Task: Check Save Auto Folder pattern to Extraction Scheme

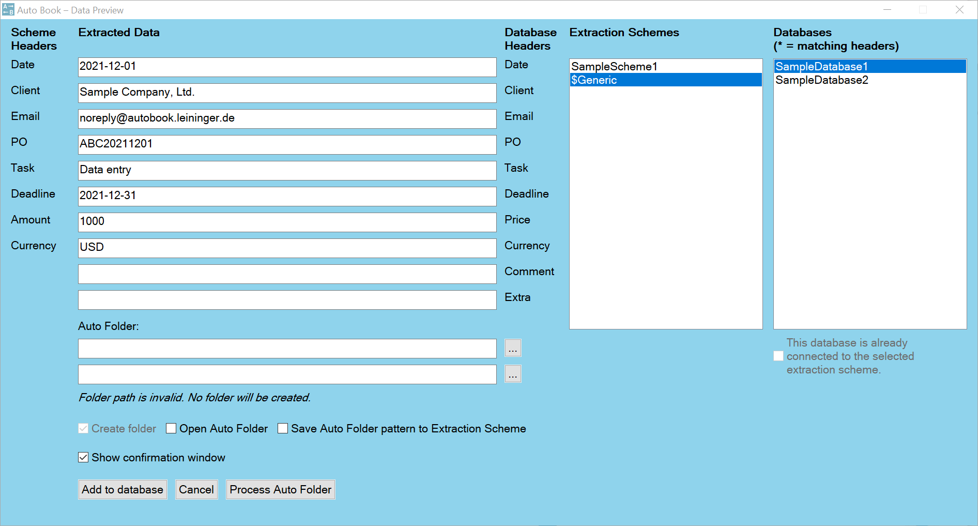Action: pyautogui.click(x=283, y=428)
